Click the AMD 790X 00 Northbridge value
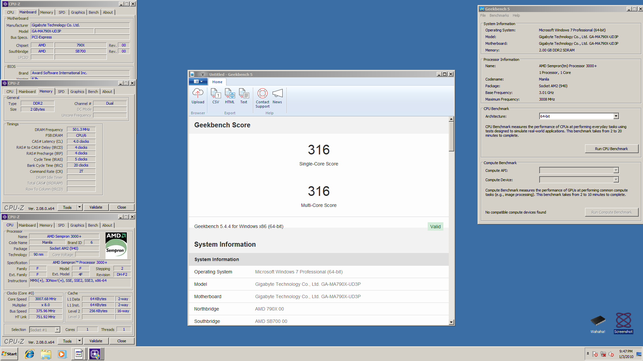This screenshot has width=643, height=361. coord(269,309)
